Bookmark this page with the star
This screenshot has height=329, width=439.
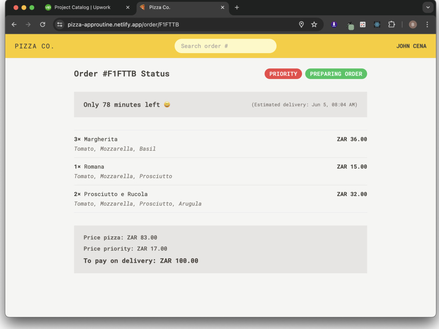(x=314, y=25)
